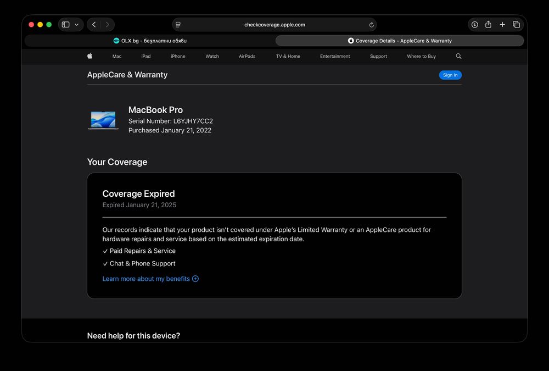Click the yellow minimize window button

pos(40,25)
